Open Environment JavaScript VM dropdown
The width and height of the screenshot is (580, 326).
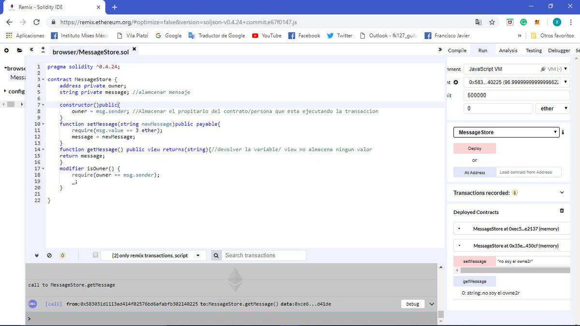tap(516, 69)
